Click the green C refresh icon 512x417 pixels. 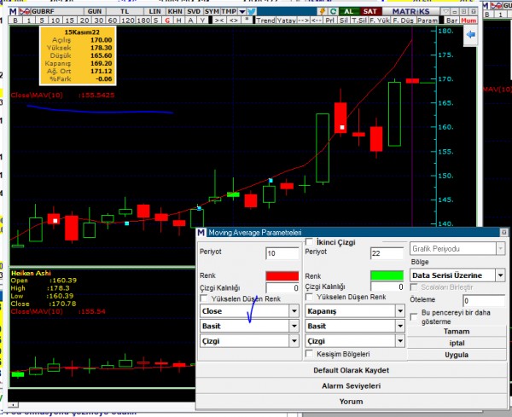(333, 11)
